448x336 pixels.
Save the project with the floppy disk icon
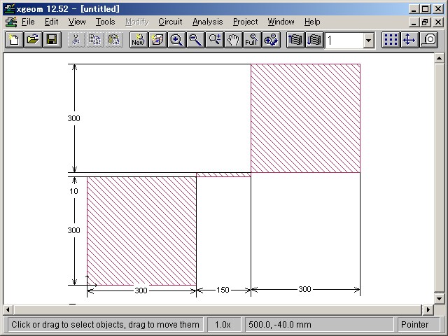[52, 40]
